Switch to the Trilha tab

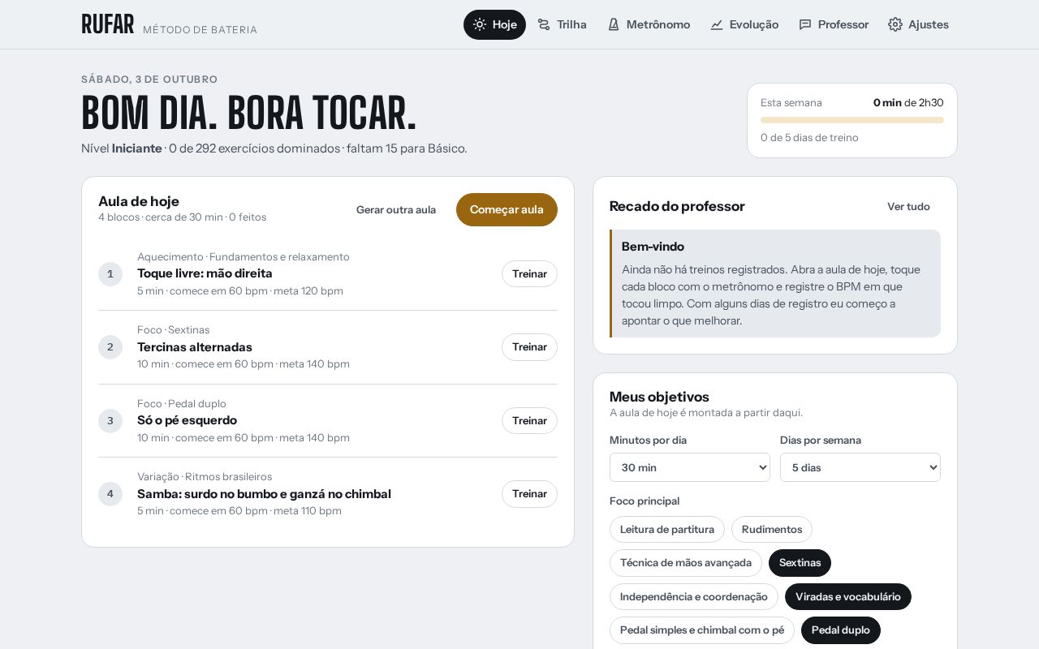coord(562,24)
